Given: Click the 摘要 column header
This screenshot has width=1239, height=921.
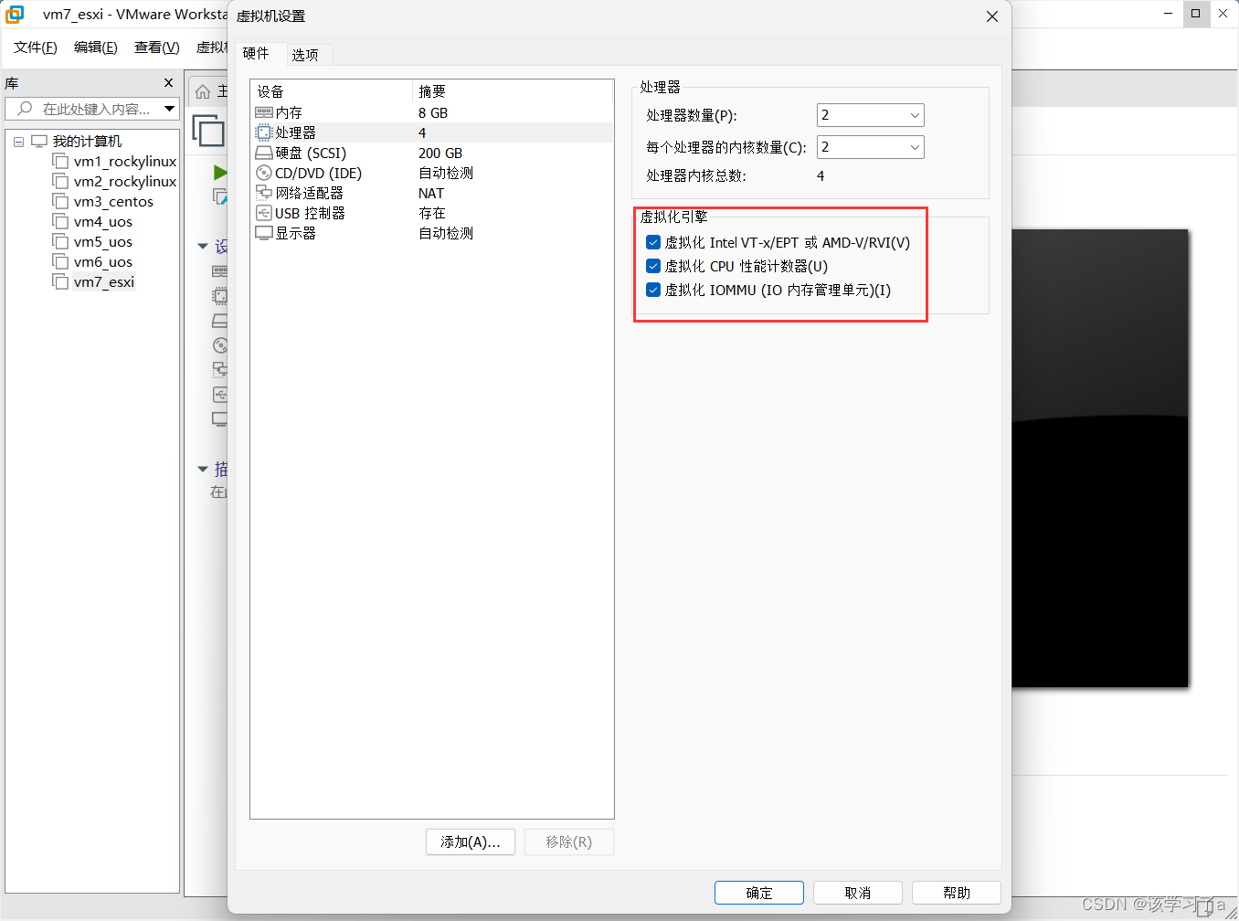Looking at the screenshot, I should tap(514, 91).
